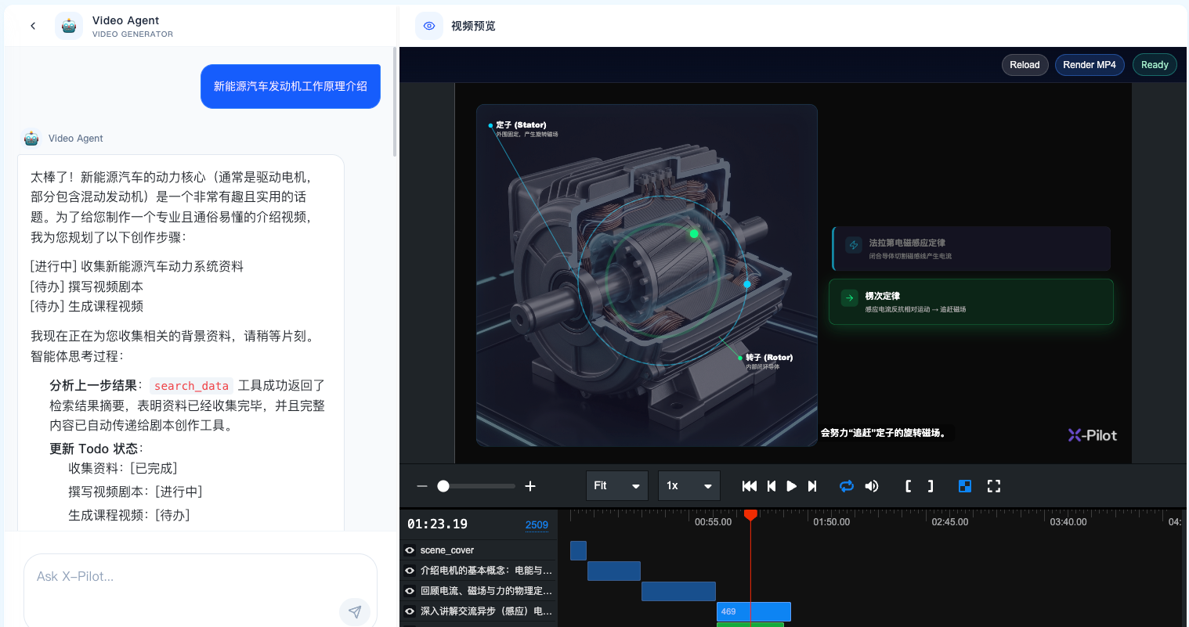Open the Fit zoom dropdown

point(617,486)
